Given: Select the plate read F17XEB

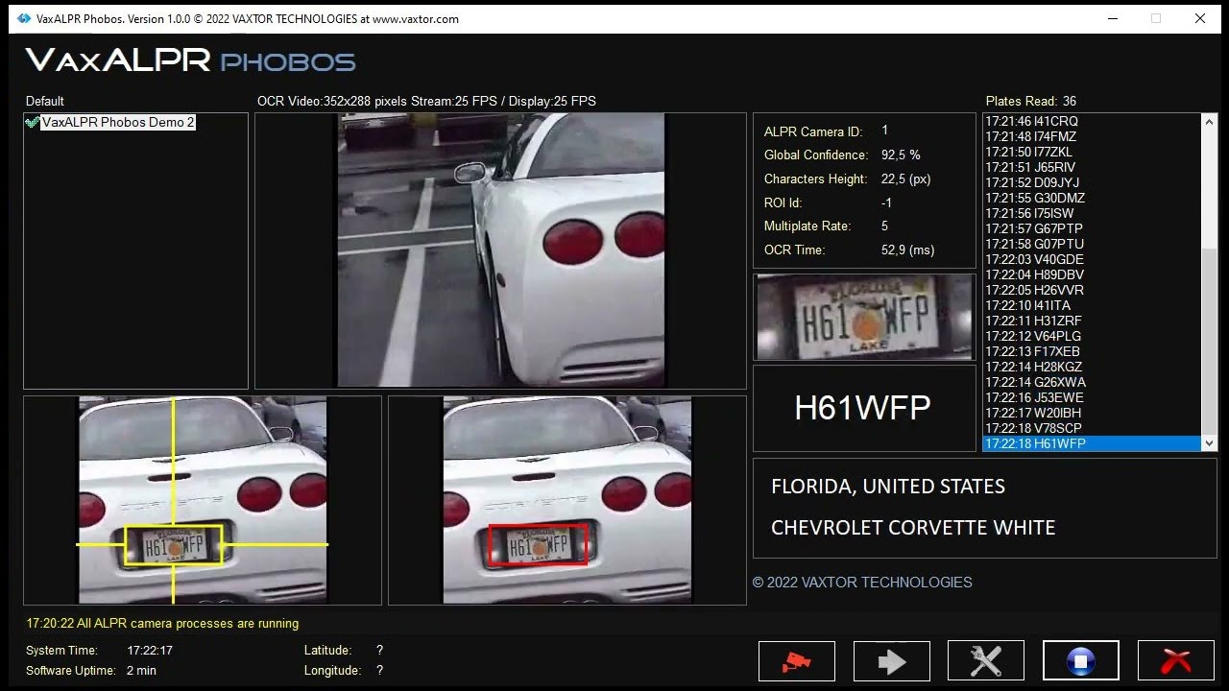Looking at the screenshot, I should [1092, 351].
